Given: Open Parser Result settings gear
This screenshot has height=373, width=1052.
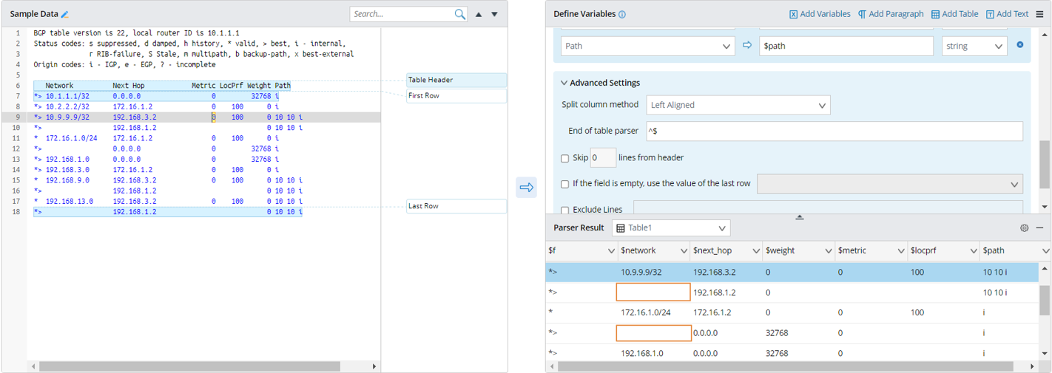Looking at the screenshot, I should (x=1024, y=227).
